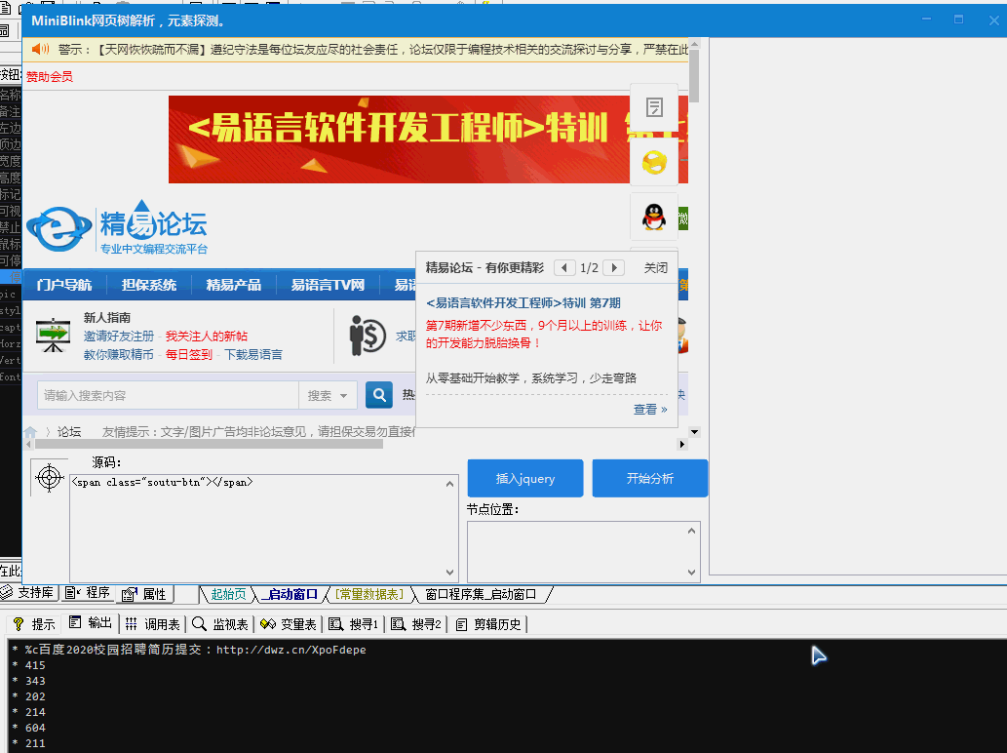Open the 搜寻2 tab
This screenshot has width=1007, height=753.
[x=417, y=624]
